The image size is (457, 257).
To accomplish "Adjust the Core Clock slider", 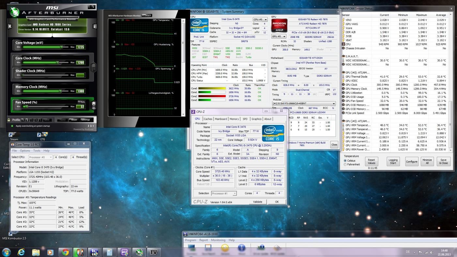I will coord(45,62).
